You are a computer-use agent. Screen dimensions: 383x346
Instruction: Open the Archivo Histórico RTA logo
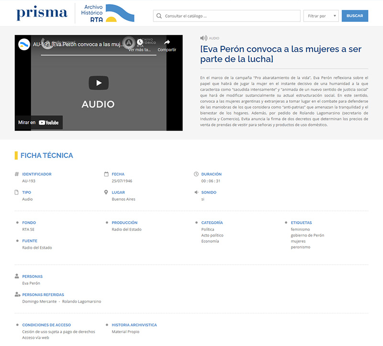pos(109,13)
